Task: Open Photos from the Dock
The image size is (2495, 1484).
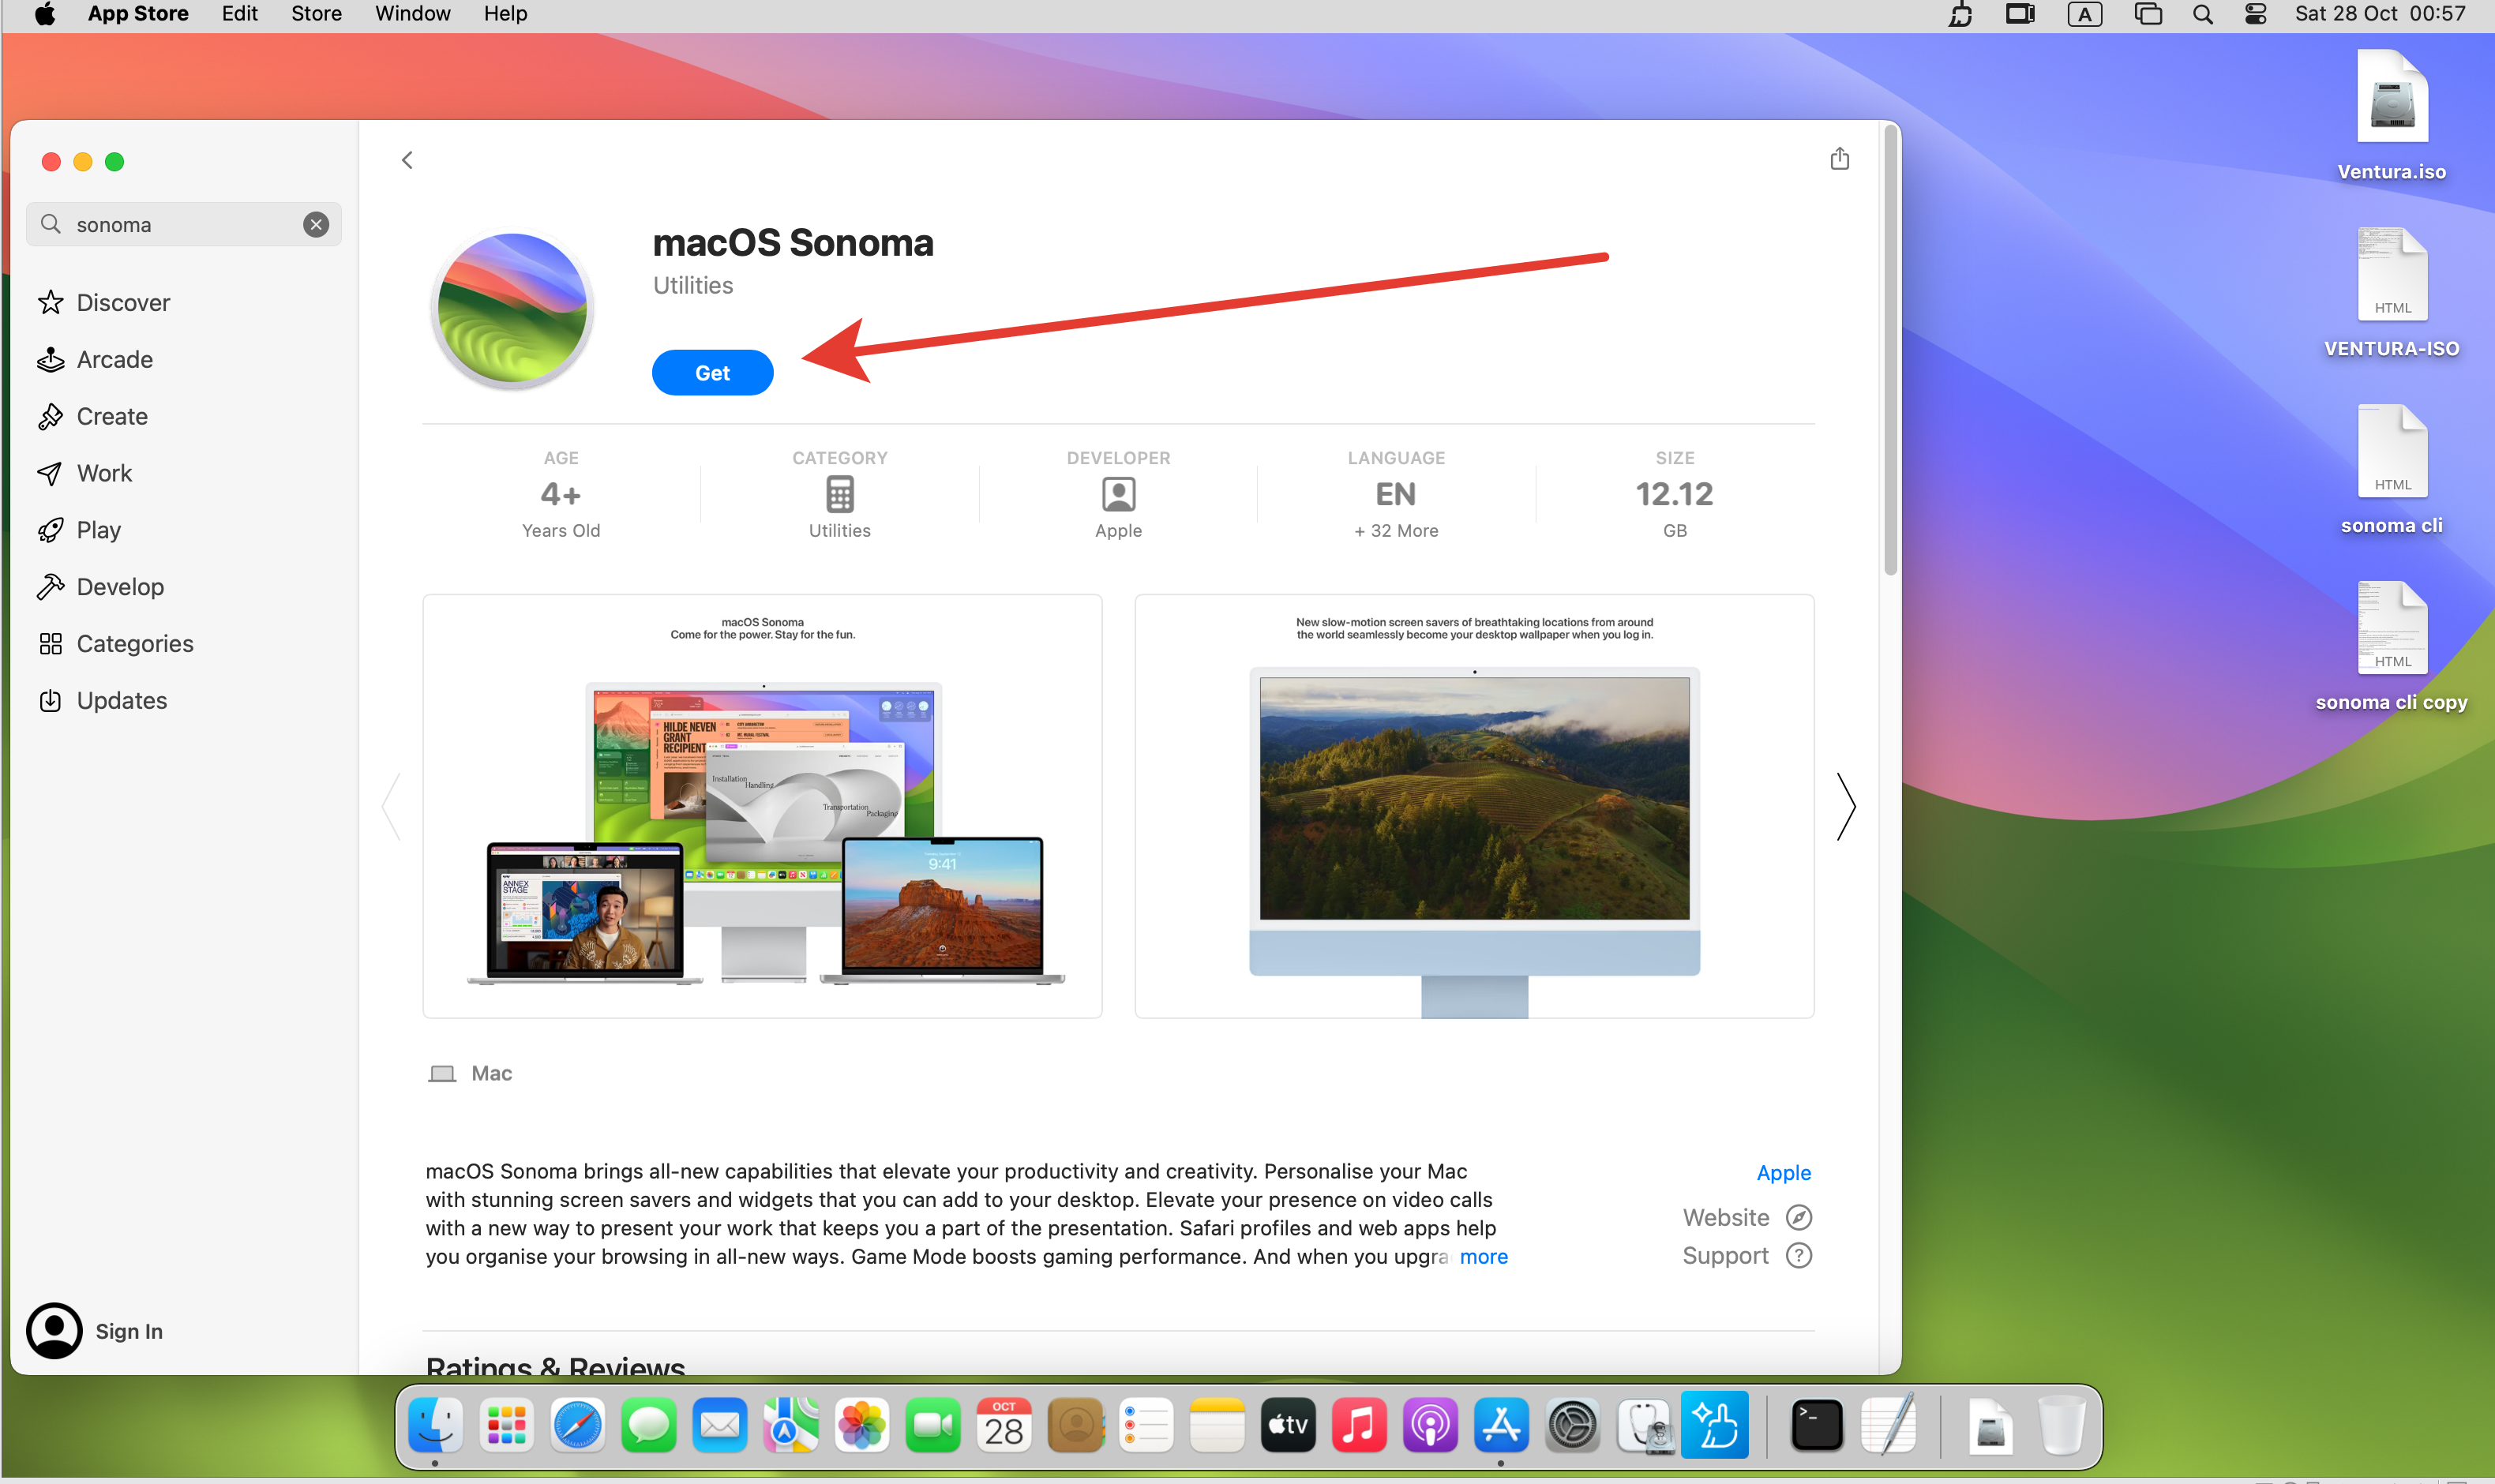Action: 862,1425
